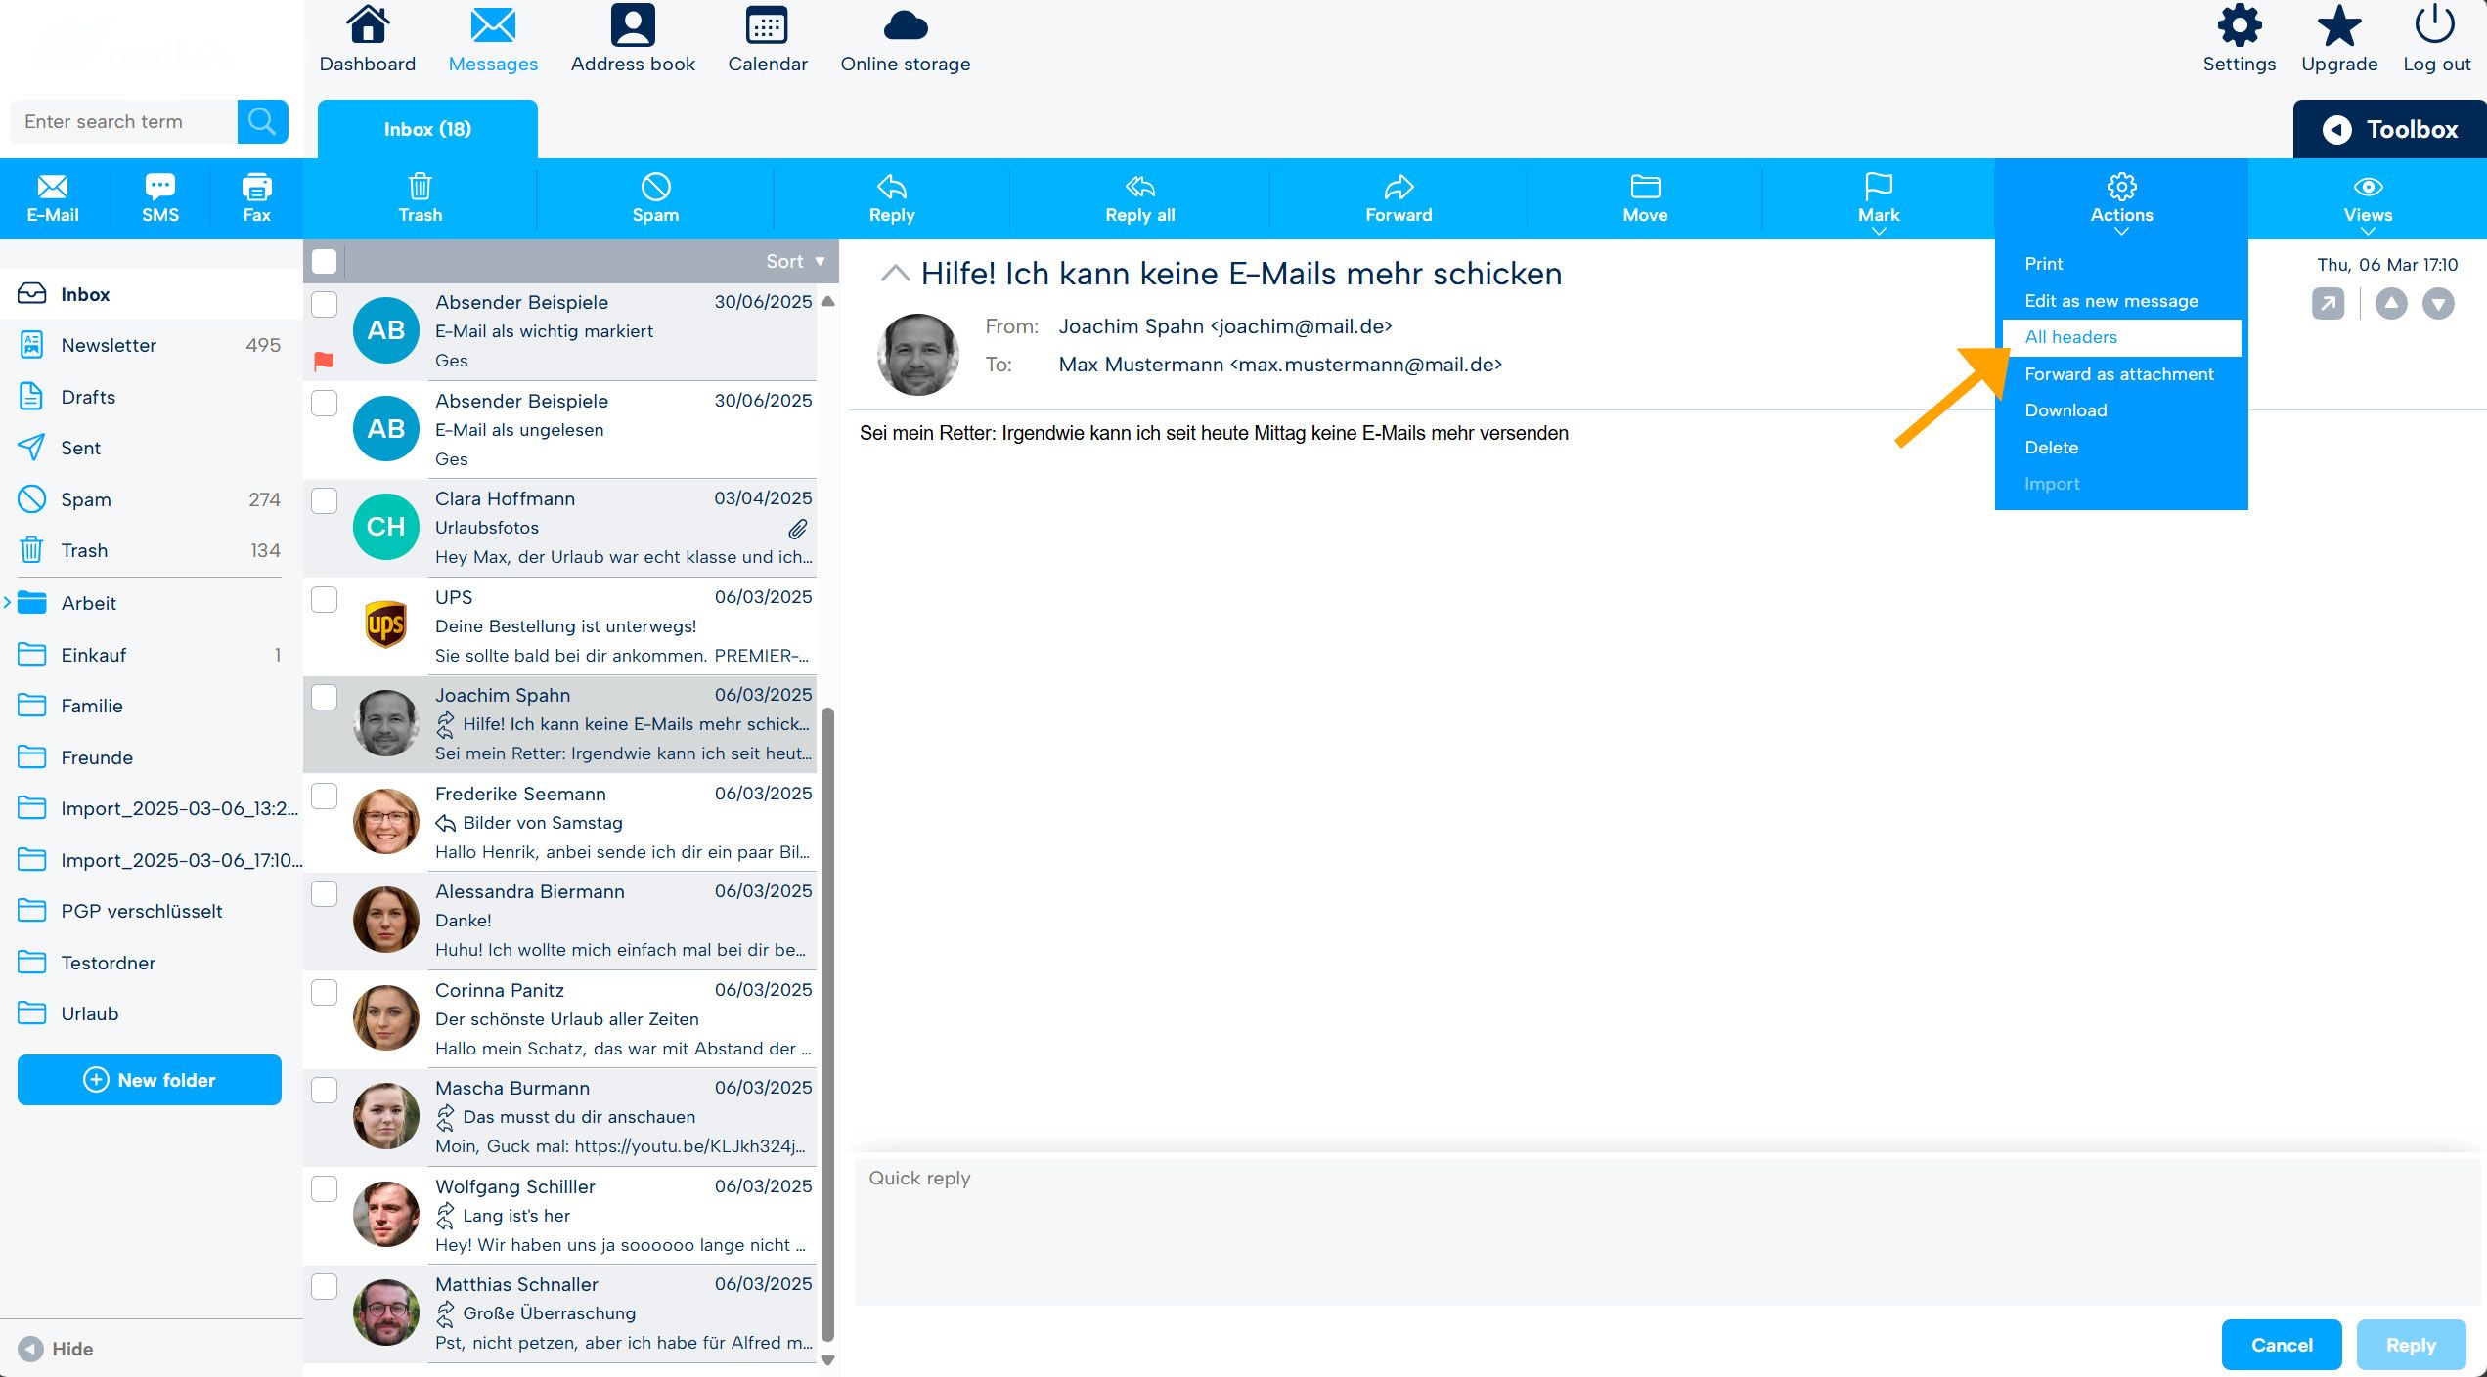Image resolution: width=2487 pixels, height=1377 pixels.
Task: Check the 'E-Mail als wichtig markiert' message
Action: click(324, 304)
